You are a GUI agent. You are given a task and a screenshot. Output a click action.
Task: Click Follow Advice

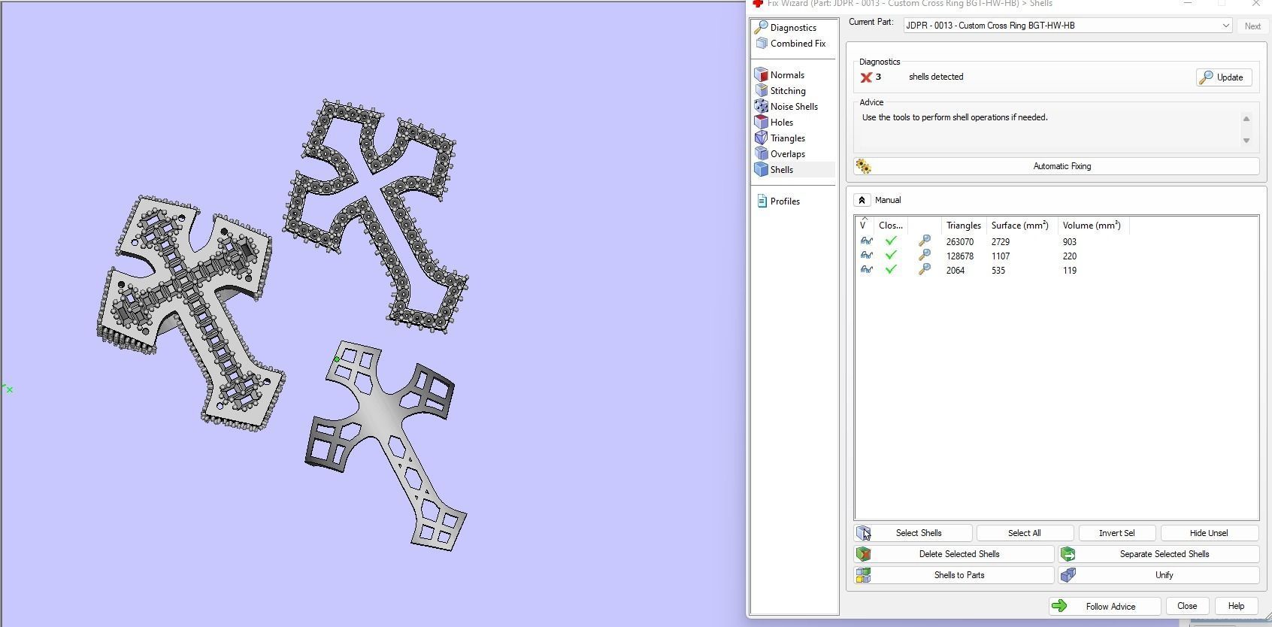1104,606
